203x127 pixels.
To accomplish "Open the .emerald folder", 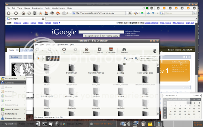I will [96, 104].
